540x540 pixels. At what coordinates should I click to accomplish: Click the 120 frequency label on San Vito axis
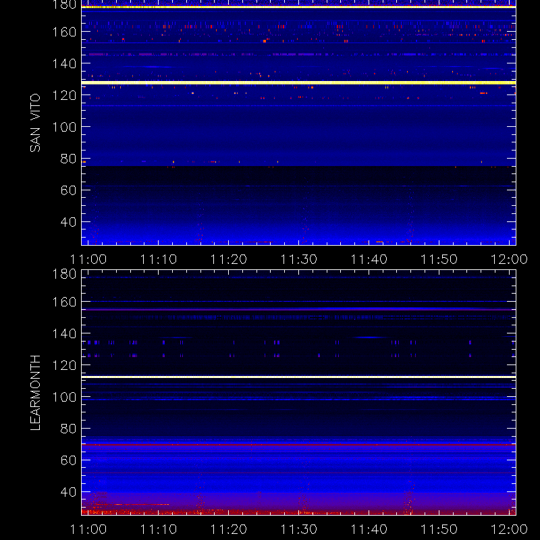click(x=64, y=95)
